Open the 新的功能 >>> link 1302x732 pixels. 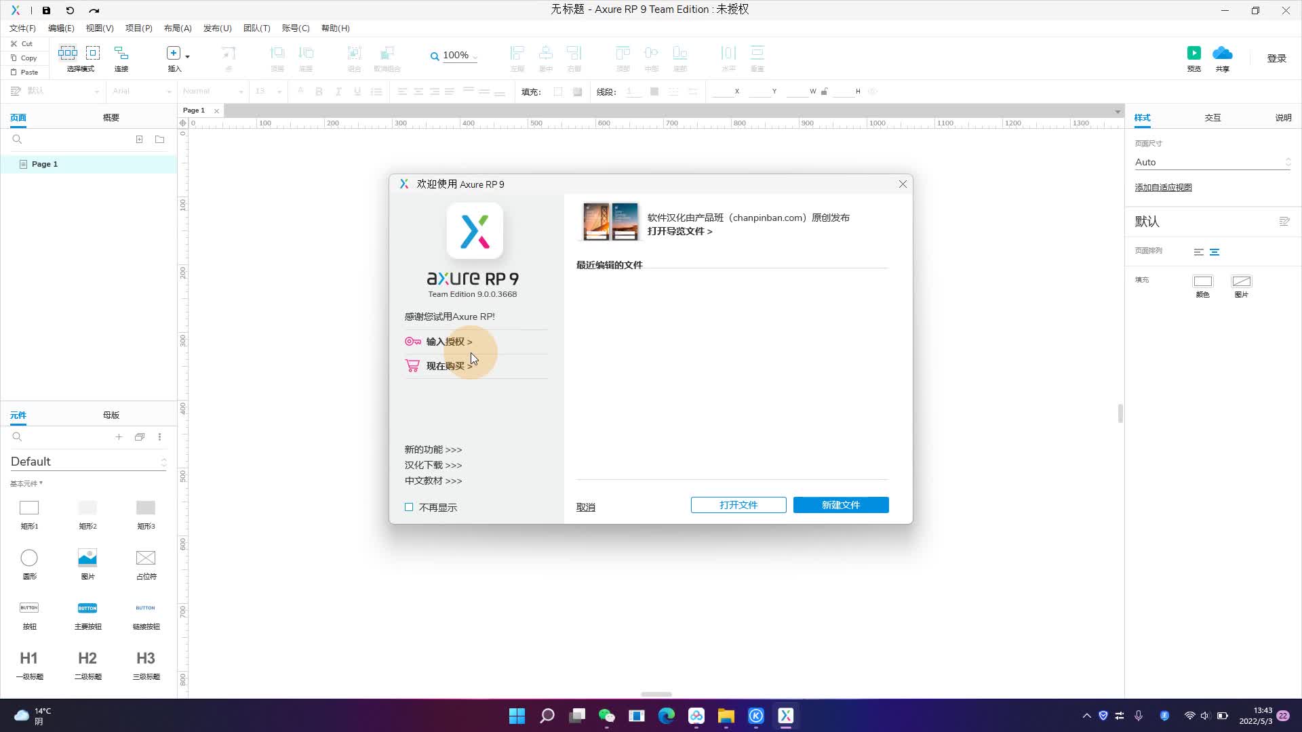tap(433, 449)
